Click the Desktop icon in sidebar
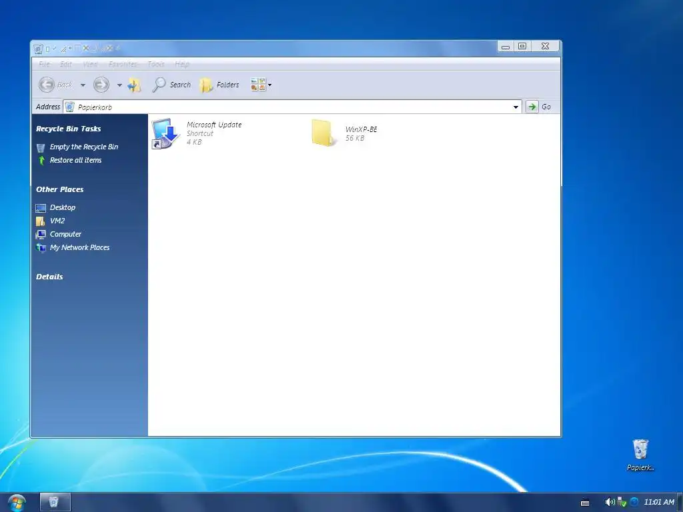Screen dimensions: 683x512 click(41, 208)
